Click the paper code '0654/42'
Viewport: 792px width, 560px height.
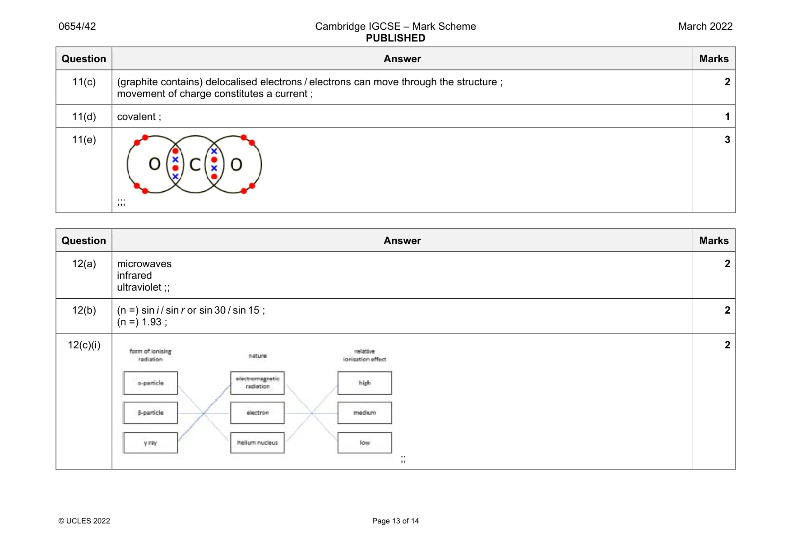coord(77,26)
